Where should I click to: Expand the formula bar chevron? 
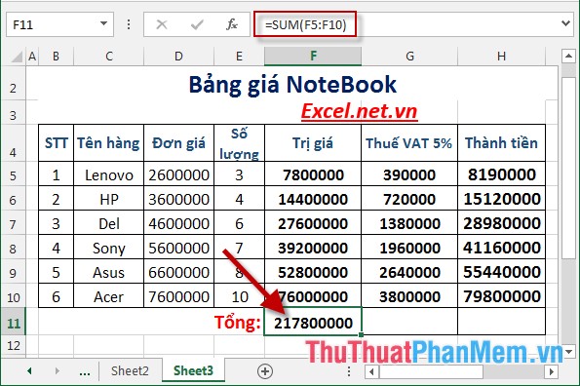565,23
